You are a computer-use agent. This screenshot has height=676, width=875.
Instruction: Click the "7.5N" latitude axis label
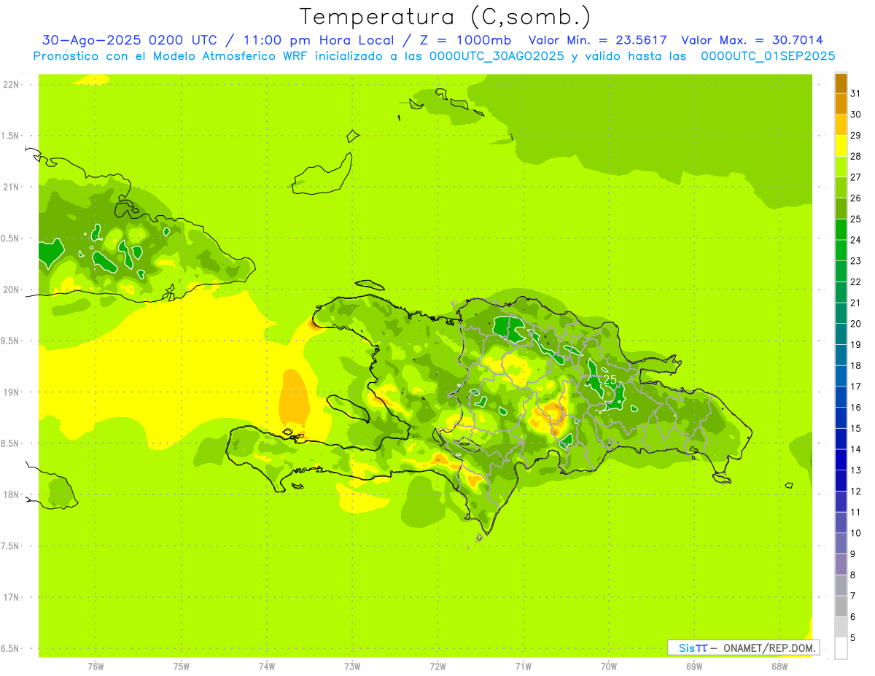click(x=11, y=546)
